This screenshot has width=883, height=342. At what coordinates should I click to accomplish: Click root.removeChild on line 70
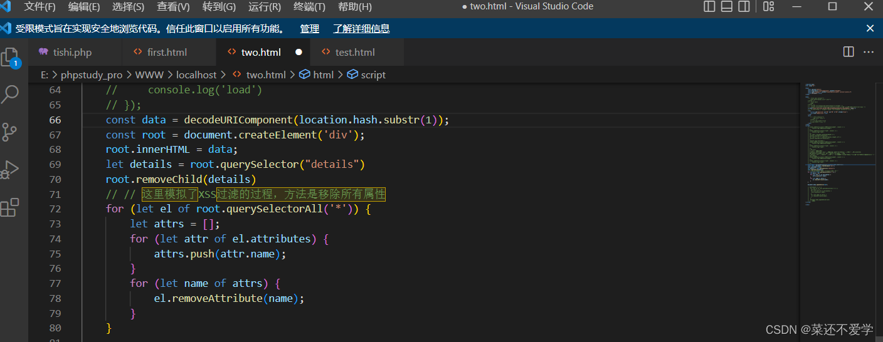tap(154, 179)
